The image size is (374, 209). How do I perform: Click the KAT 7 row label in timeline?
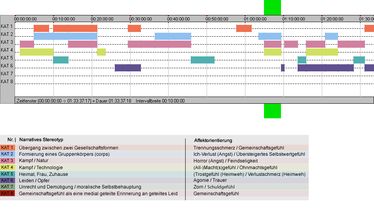7,74
